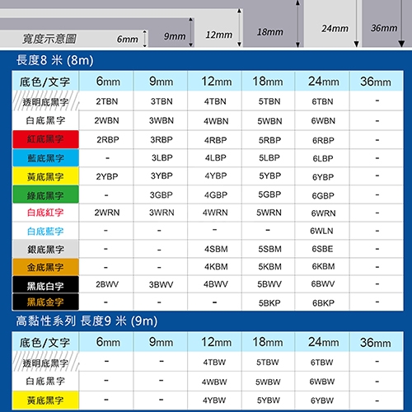This screenshot has height=412, width=412.
Task: Click the 5SBM cell
Action: 269,249
